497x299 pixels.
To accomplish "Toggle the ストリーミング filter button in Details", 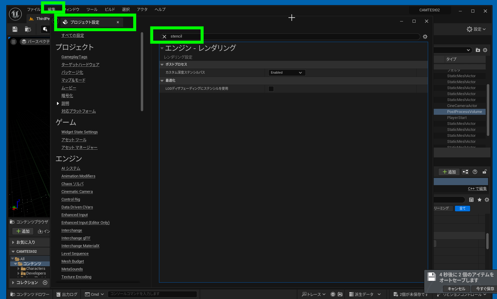I will pos(442,208).
